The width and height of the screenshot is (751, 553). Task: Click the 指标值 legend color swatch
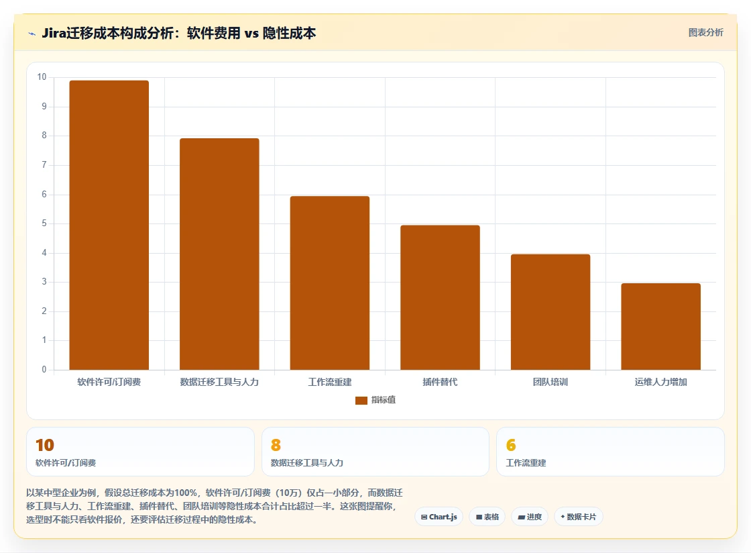361,401
